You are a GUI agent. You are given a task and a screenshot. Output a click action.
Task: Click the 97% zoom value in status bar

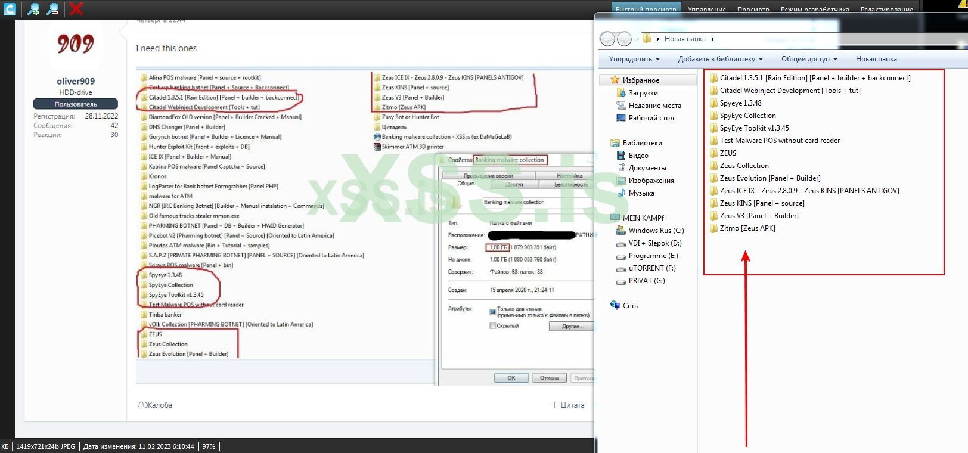pyautogui.click(x=209, y=446)
